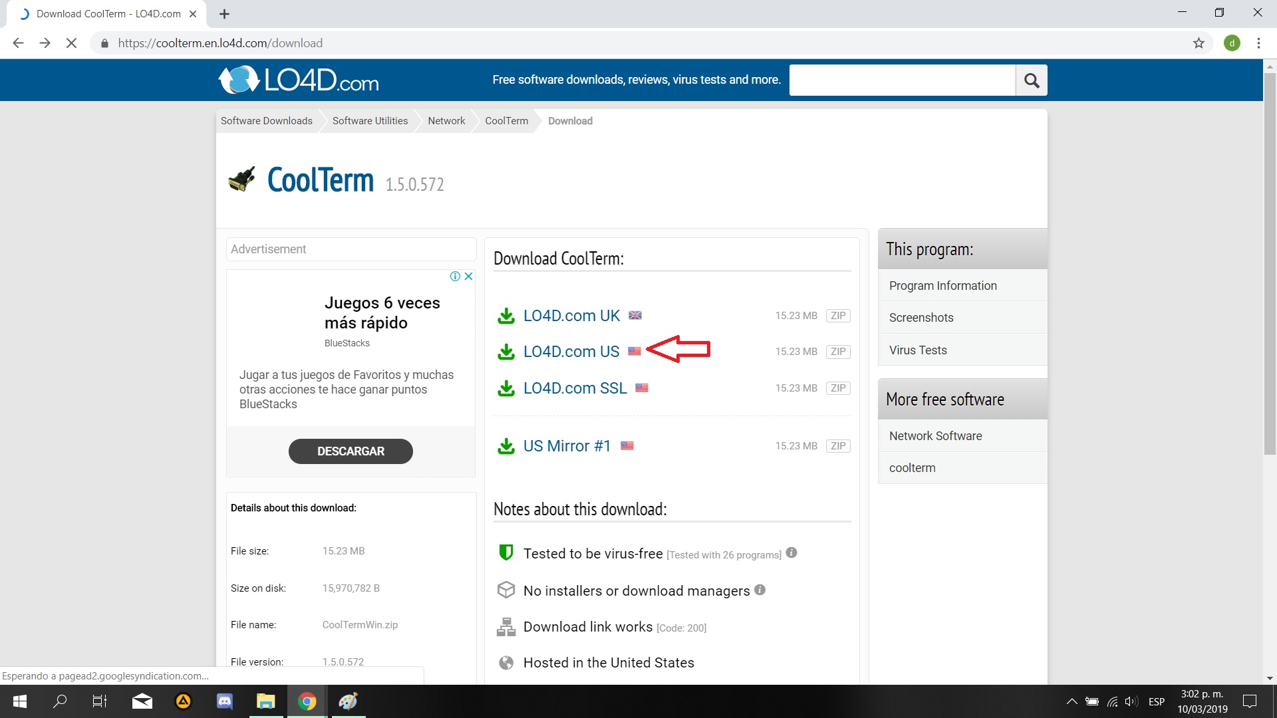This screenshot has width=1277, height=718.
Task: Open File Explorer in taskbar
Action: click(265, 701)
